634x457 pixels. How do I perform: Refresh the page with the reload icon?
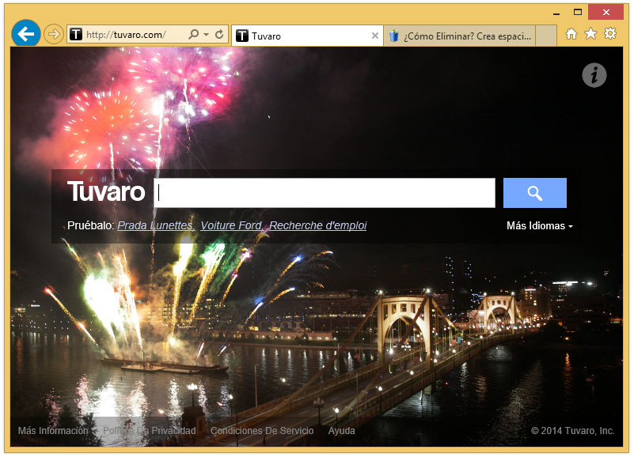coord(219,34)
